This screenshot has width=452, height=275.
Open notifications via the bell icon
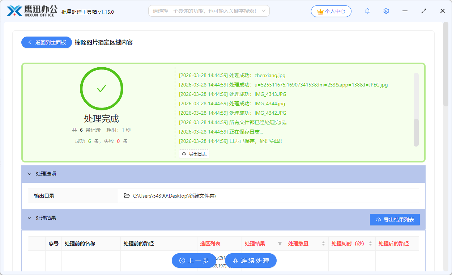(367, 11)
